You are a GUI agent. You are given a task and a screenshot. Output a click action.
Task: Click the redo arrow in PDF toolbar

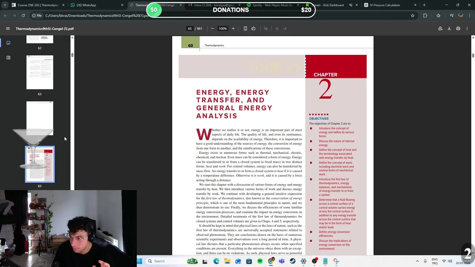click(285, 29)
